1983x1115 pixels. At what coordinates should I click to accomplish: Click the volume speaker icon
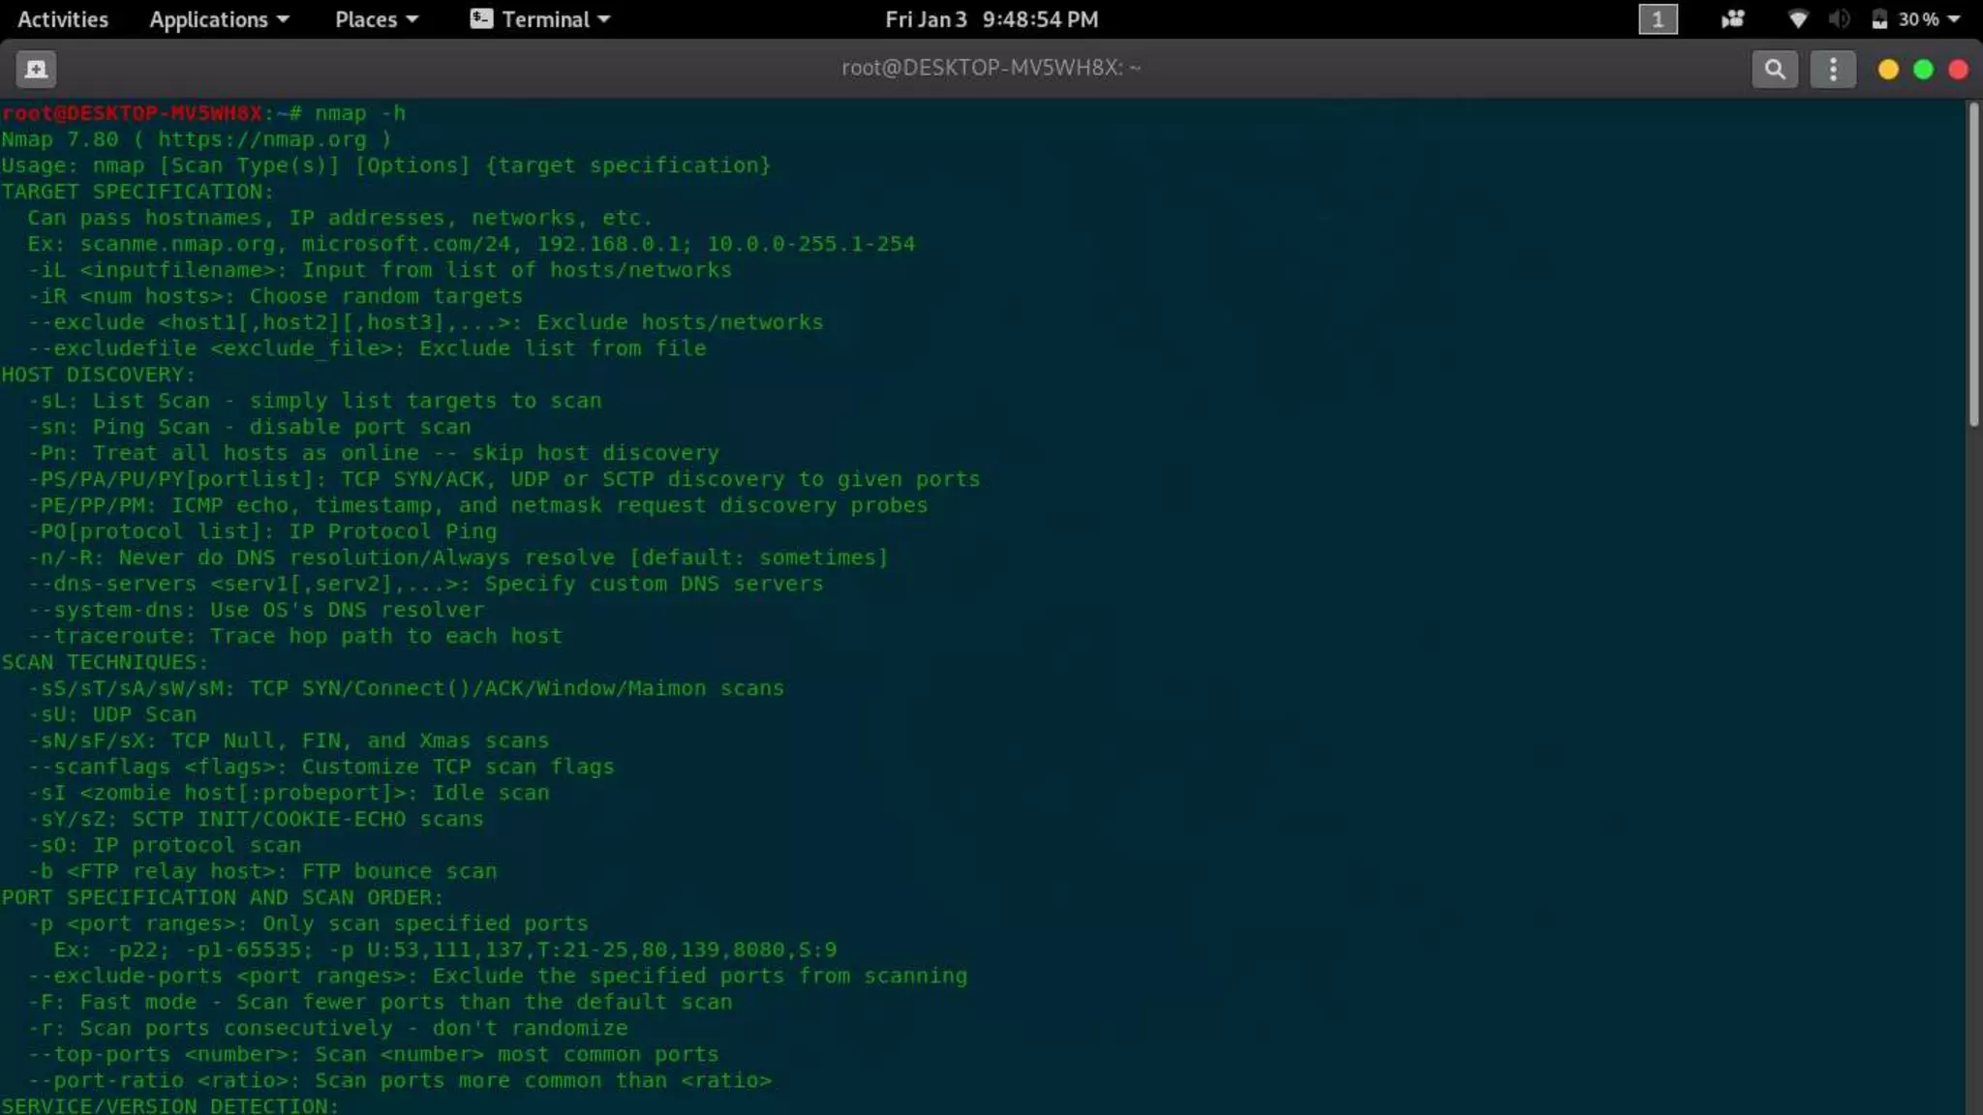(x=1839, y=19)
